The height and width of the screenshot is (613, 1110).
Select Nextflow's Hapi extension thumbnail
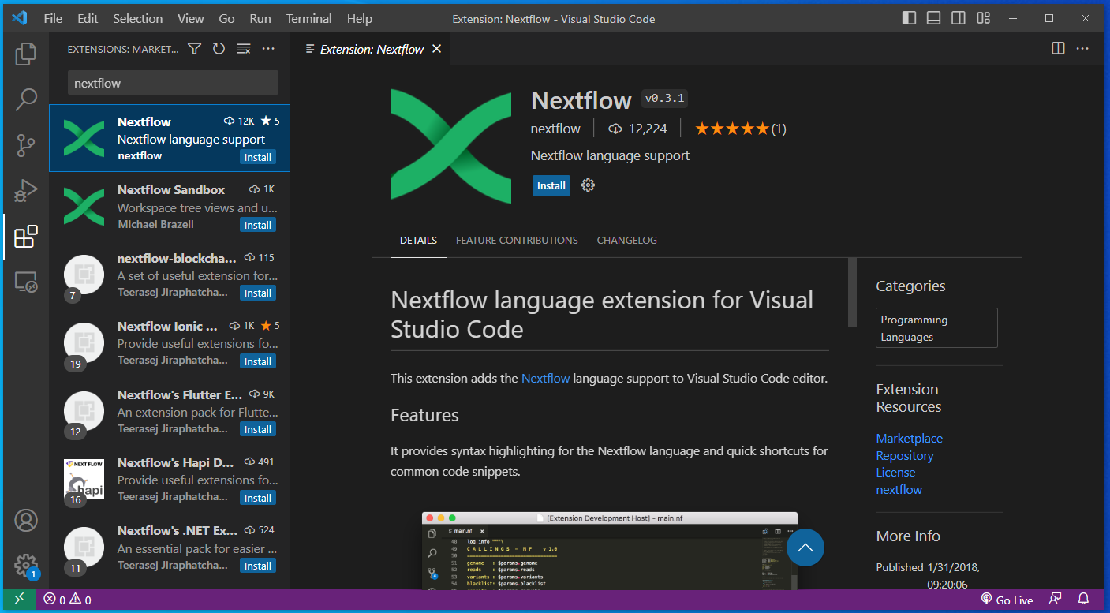(84, 479)
